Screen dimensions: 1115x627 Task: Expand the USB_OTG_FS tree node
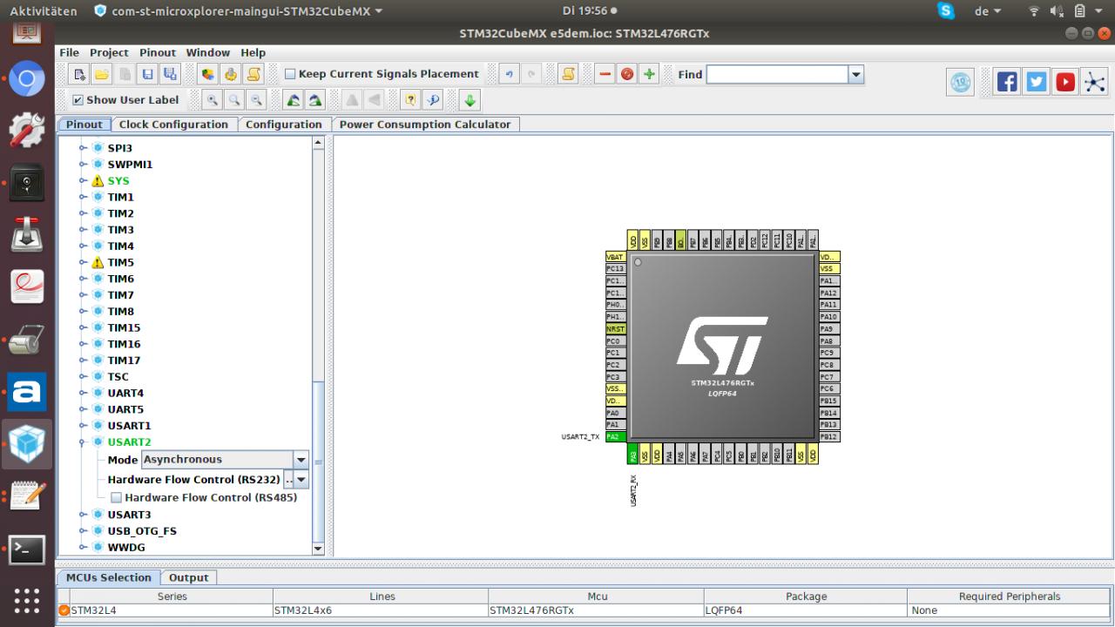pos(84,531)
